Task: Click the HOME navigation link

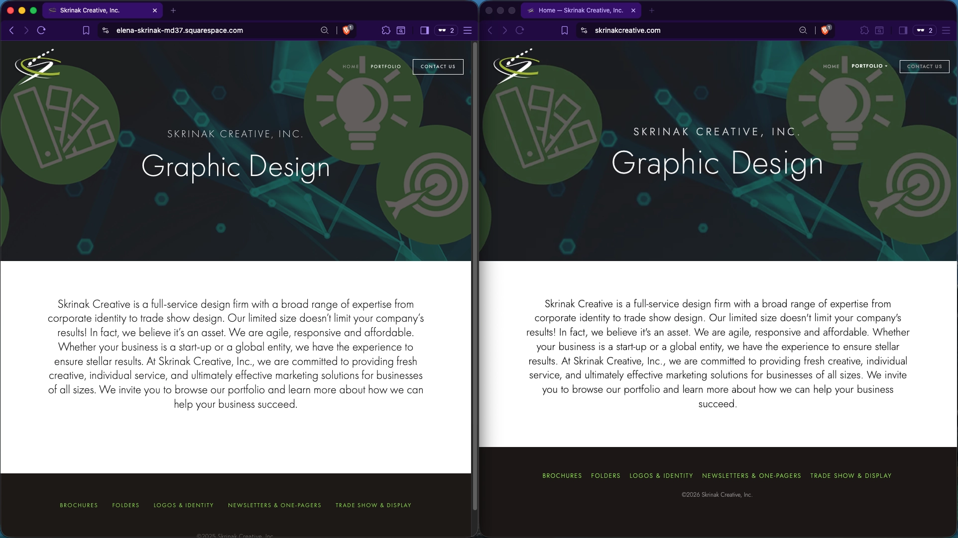Action: pos(831,66)
